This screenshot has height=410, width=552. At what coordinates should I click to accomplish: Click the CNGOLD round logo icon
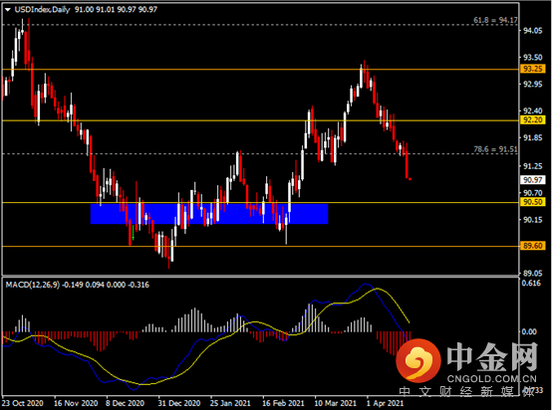pos(417,360)
